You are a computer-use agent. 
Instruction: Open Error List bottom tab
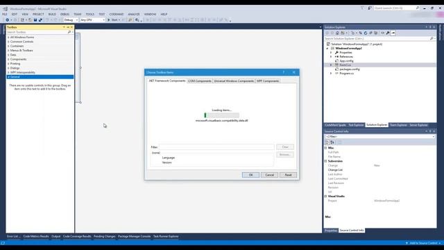[13, 236]
